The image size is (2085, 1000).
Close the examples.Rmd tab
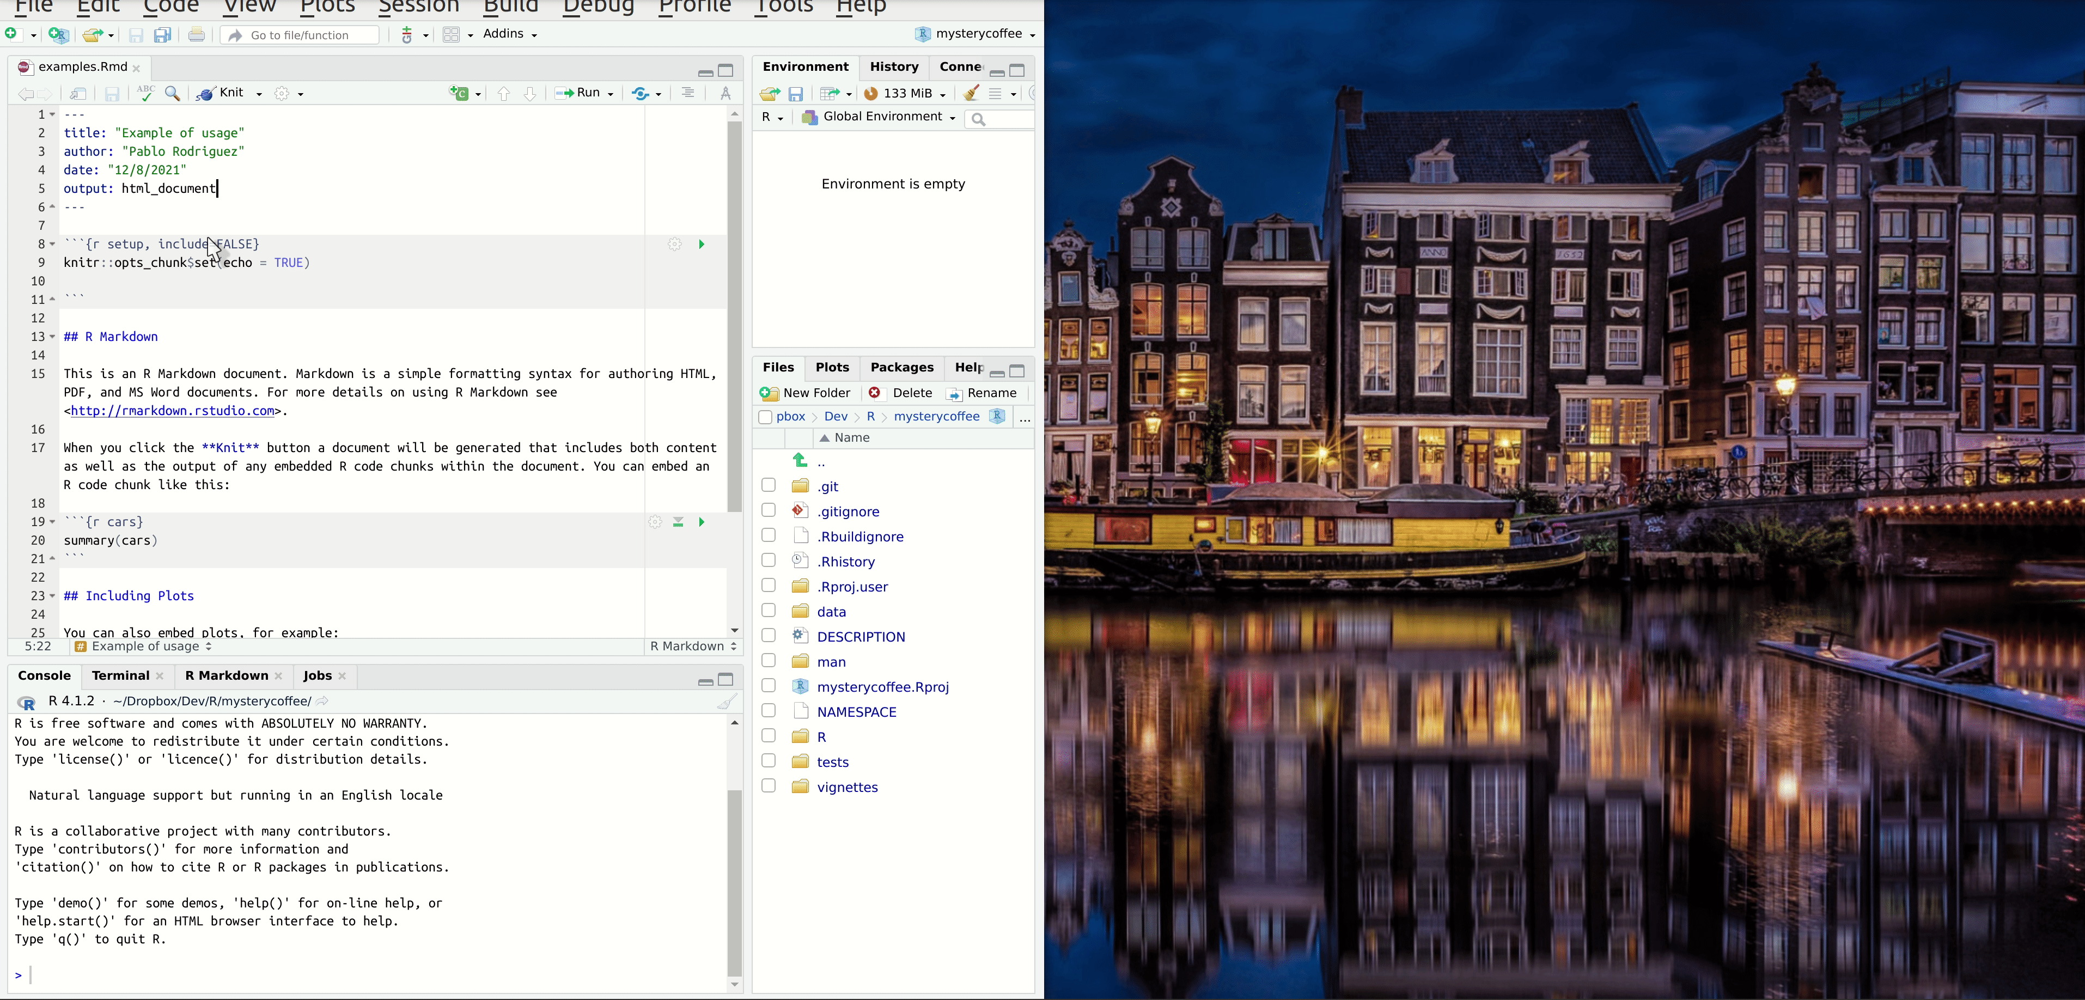[137, 68]
